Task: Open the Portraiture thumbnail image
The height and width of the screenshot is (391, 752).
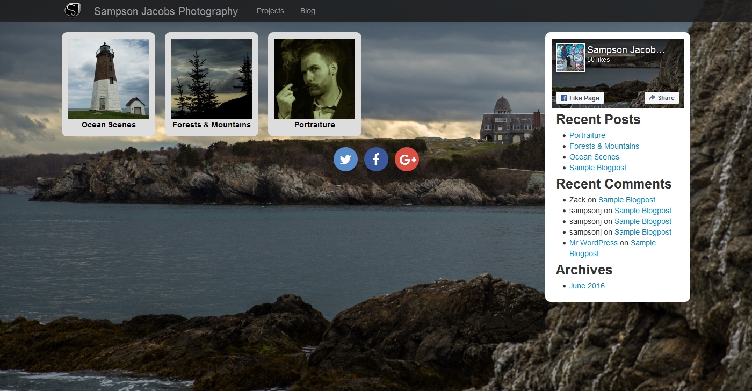Action: 315,79
